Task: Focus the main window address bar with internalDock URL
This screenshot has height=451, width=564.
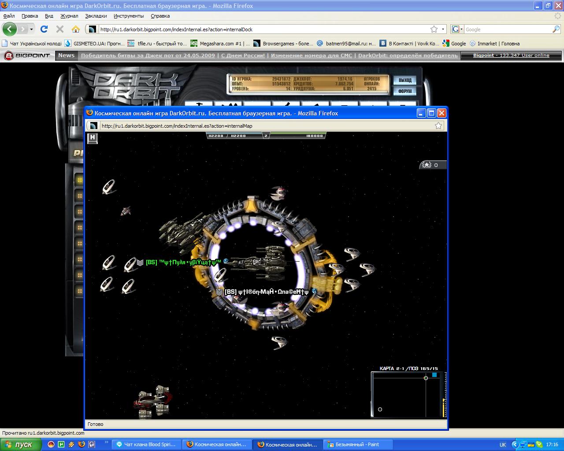Action: coord(263,30)
